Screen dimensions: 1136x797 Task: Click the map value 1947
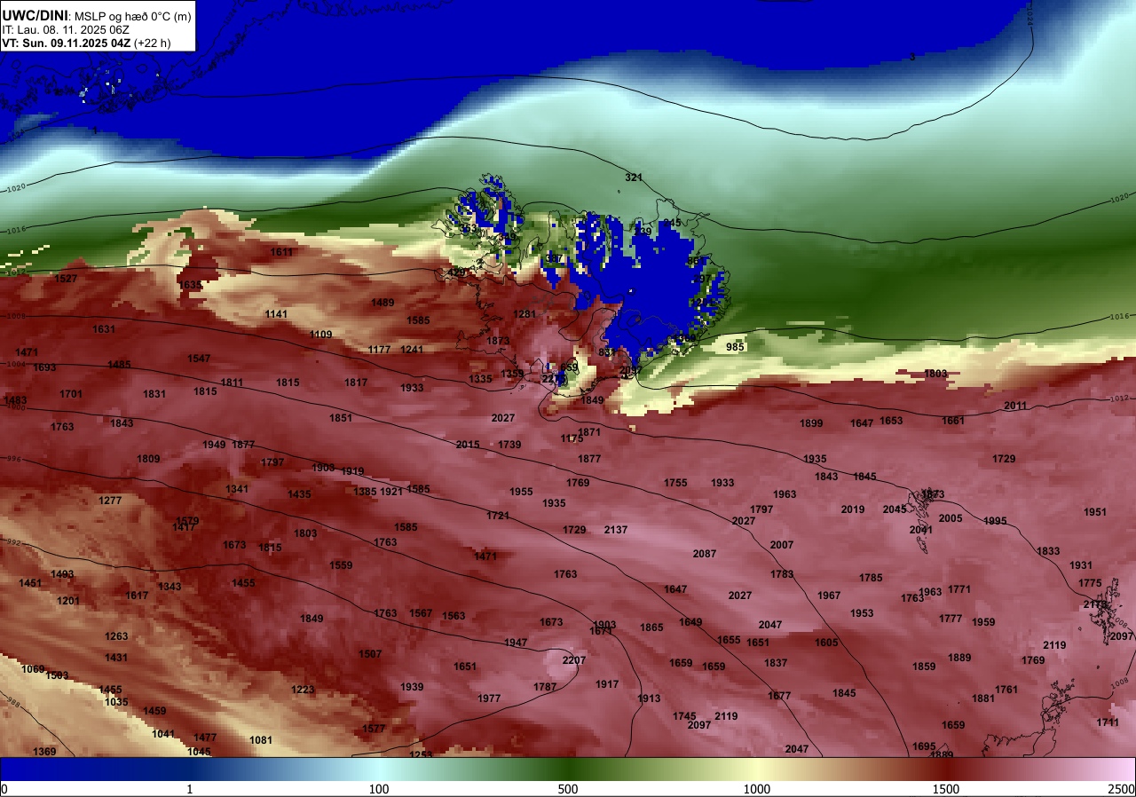pyautogui.click(x=516, y=643)
